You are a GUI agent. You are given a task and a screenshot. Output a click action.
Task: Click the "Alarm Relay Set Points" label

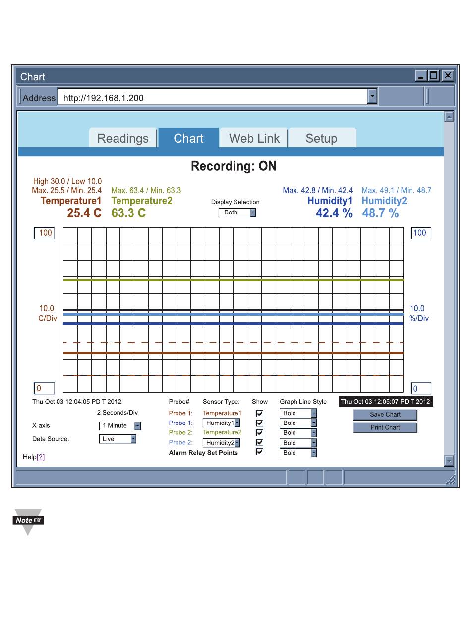pos(203,453)
